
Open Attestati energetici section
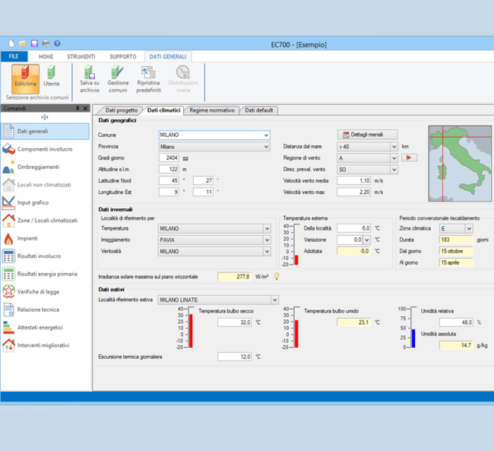pos(45,327)
